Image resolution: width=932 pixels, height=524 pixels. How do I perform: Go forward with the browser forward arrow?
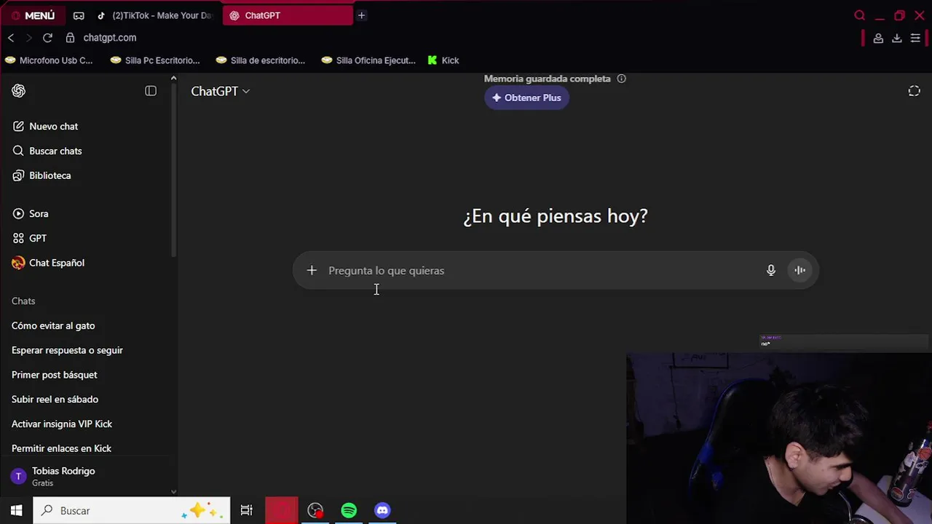28,38
